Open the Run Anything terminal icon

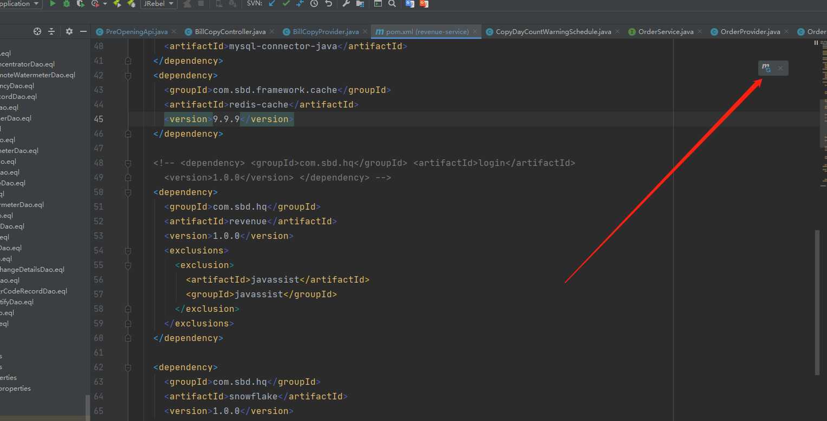click(378, 4)
